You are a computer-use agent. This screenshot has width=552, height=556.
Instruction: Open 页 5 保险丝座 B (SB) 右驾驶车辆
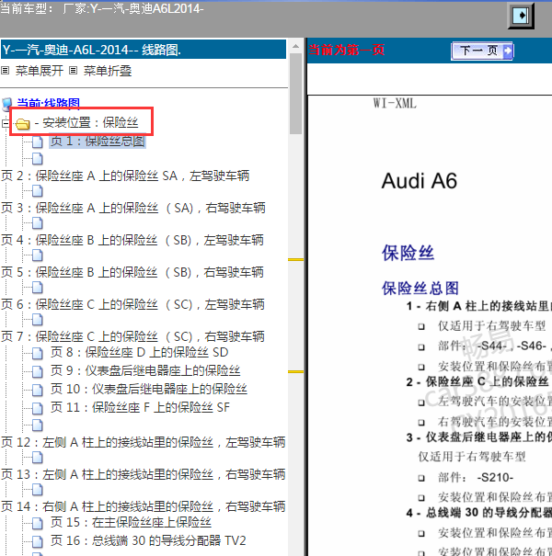click(x=132, y=273)
